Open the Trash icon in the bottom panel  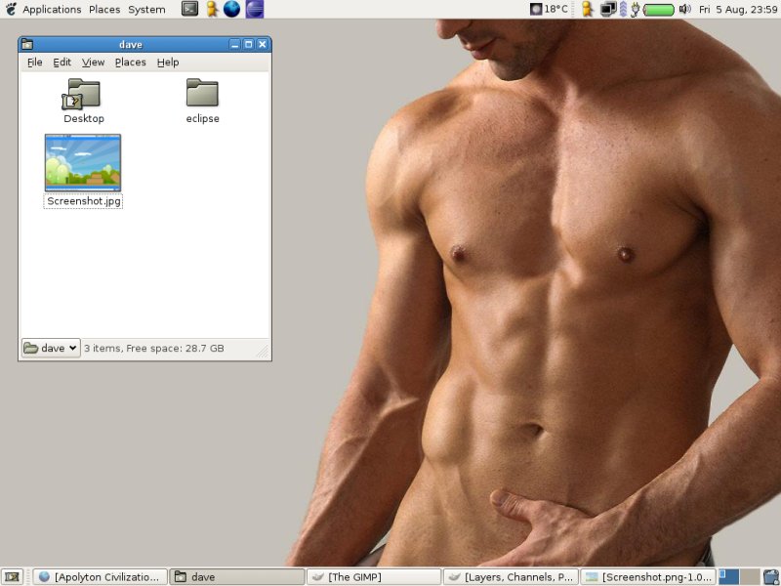tap(770, 577)
